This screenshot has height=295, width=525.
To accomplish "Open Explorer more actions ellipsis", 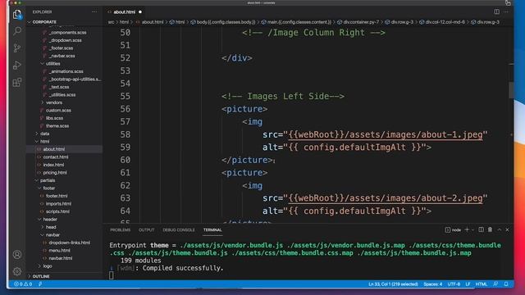I will tap(95, 11).
